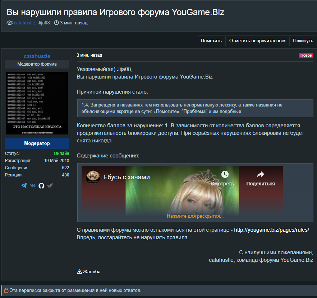The image size is (317, 298).
Task: Click the embedded video thumbnail
Action: tap(182, 191)
